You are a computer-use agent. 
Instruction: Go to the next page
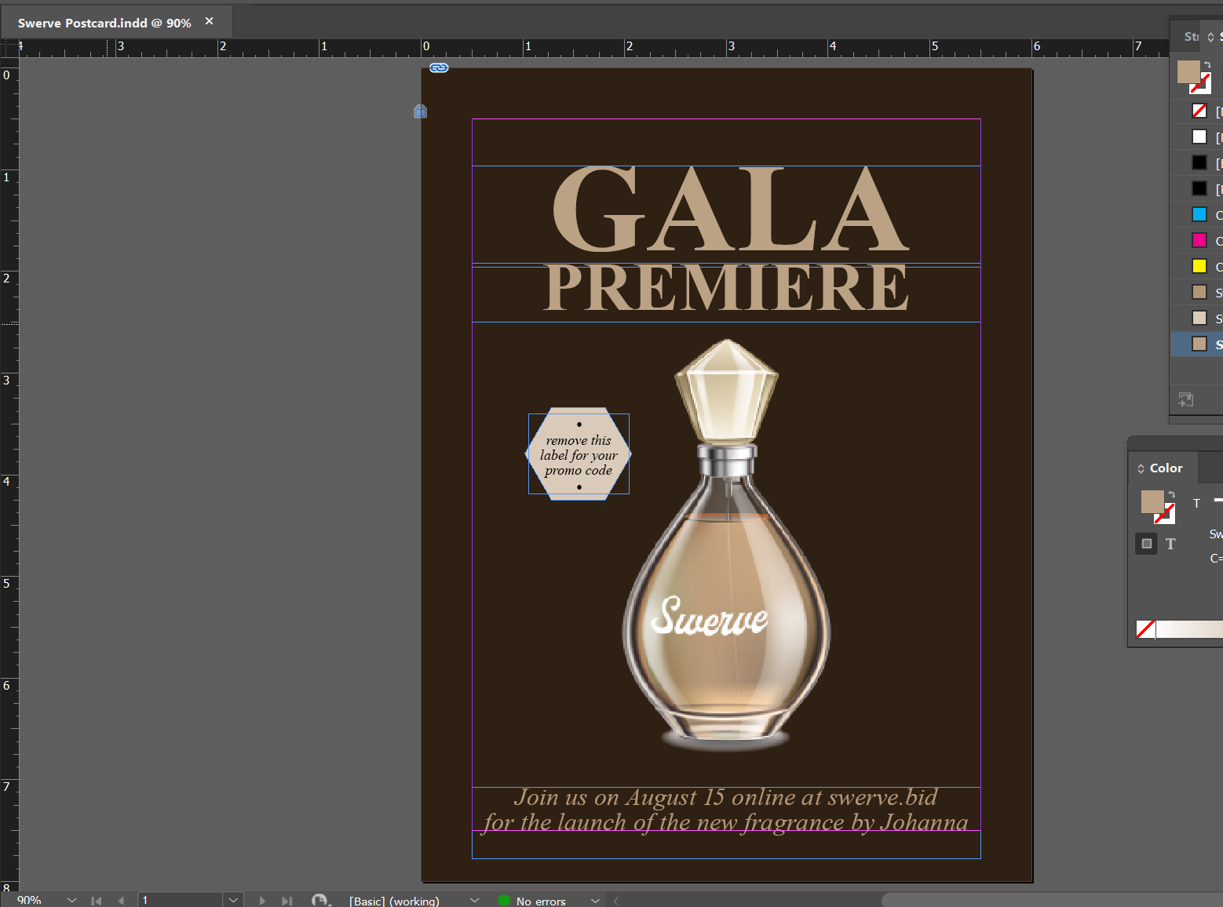click(262, 901)
